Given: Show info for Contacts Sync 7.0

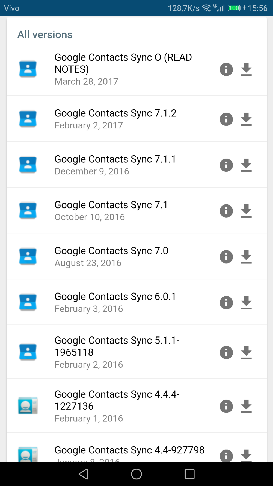Looking at the screenshot, I should (x=226, y=257).
